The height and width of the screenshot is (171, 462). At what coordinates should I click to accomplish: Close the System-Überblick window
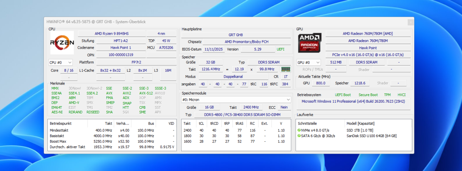(x=410, y=22)
